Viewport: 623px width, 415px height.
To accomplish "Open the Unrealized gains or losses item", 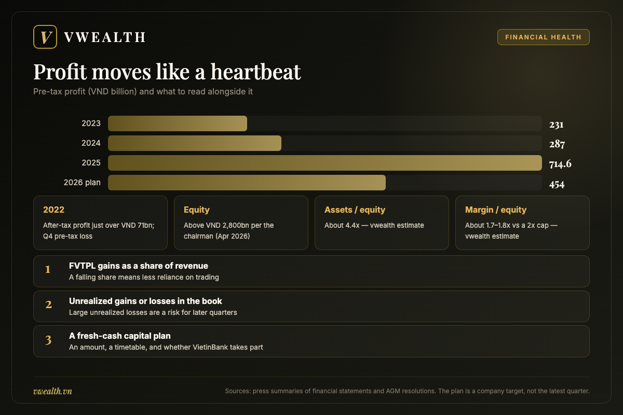I will click(x=311, y=306).
